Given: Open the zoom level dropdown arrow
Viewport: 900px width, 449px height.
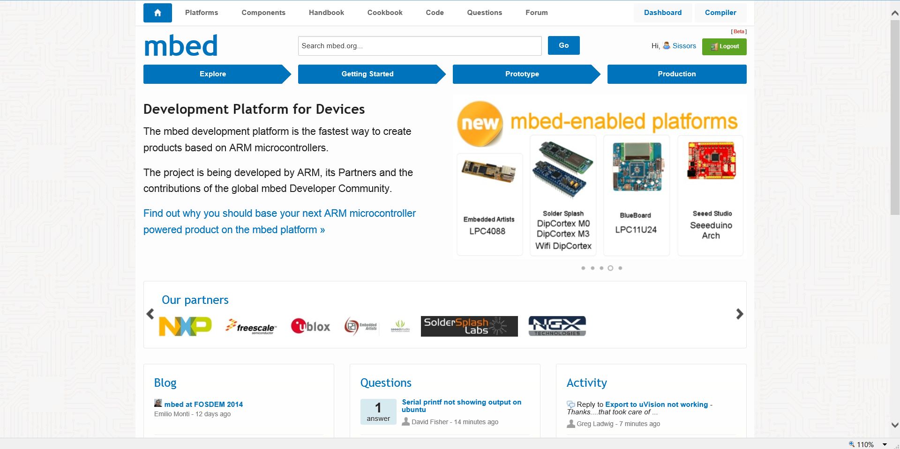Looking at the screenshot, I should point(885,444).
